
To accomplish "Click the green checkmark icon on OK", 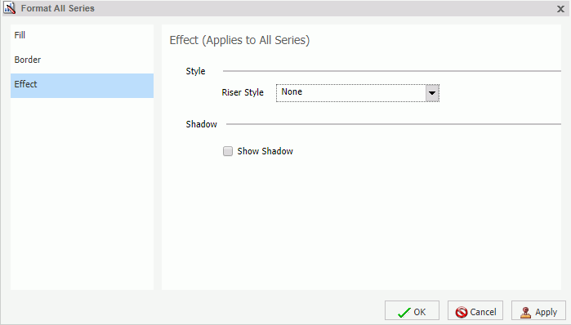I will pyautogui.click(x=404, y=313).
